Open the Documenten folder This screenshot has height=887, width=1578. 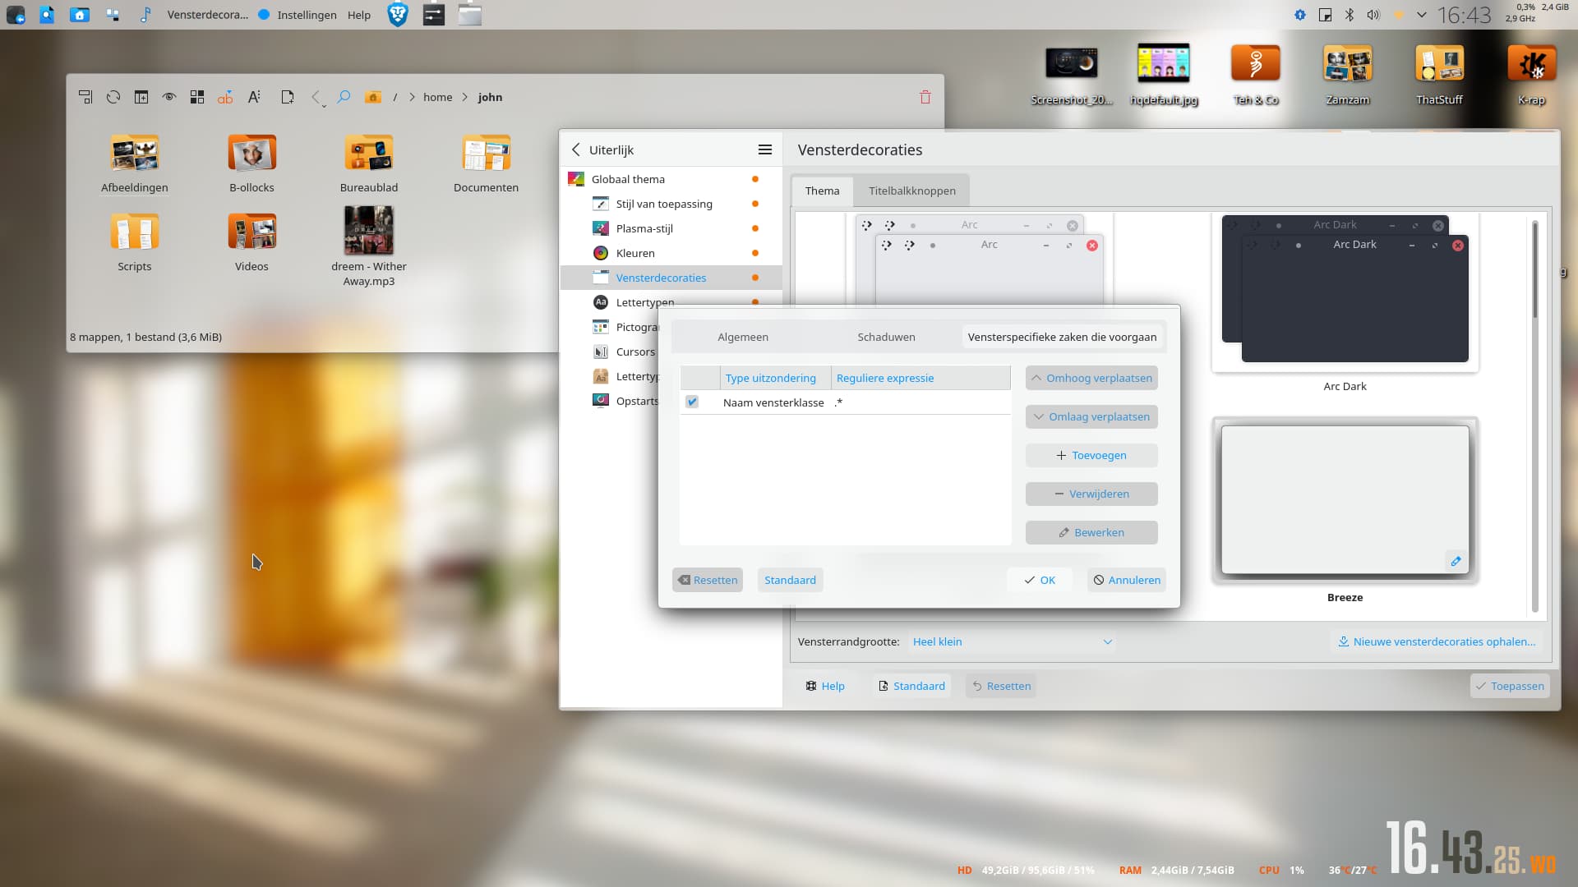pyautogui.click(x=486, y=164)
